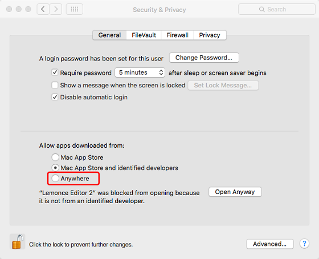
Task: Click the orange padlock icon
Action: click(17, 242)
